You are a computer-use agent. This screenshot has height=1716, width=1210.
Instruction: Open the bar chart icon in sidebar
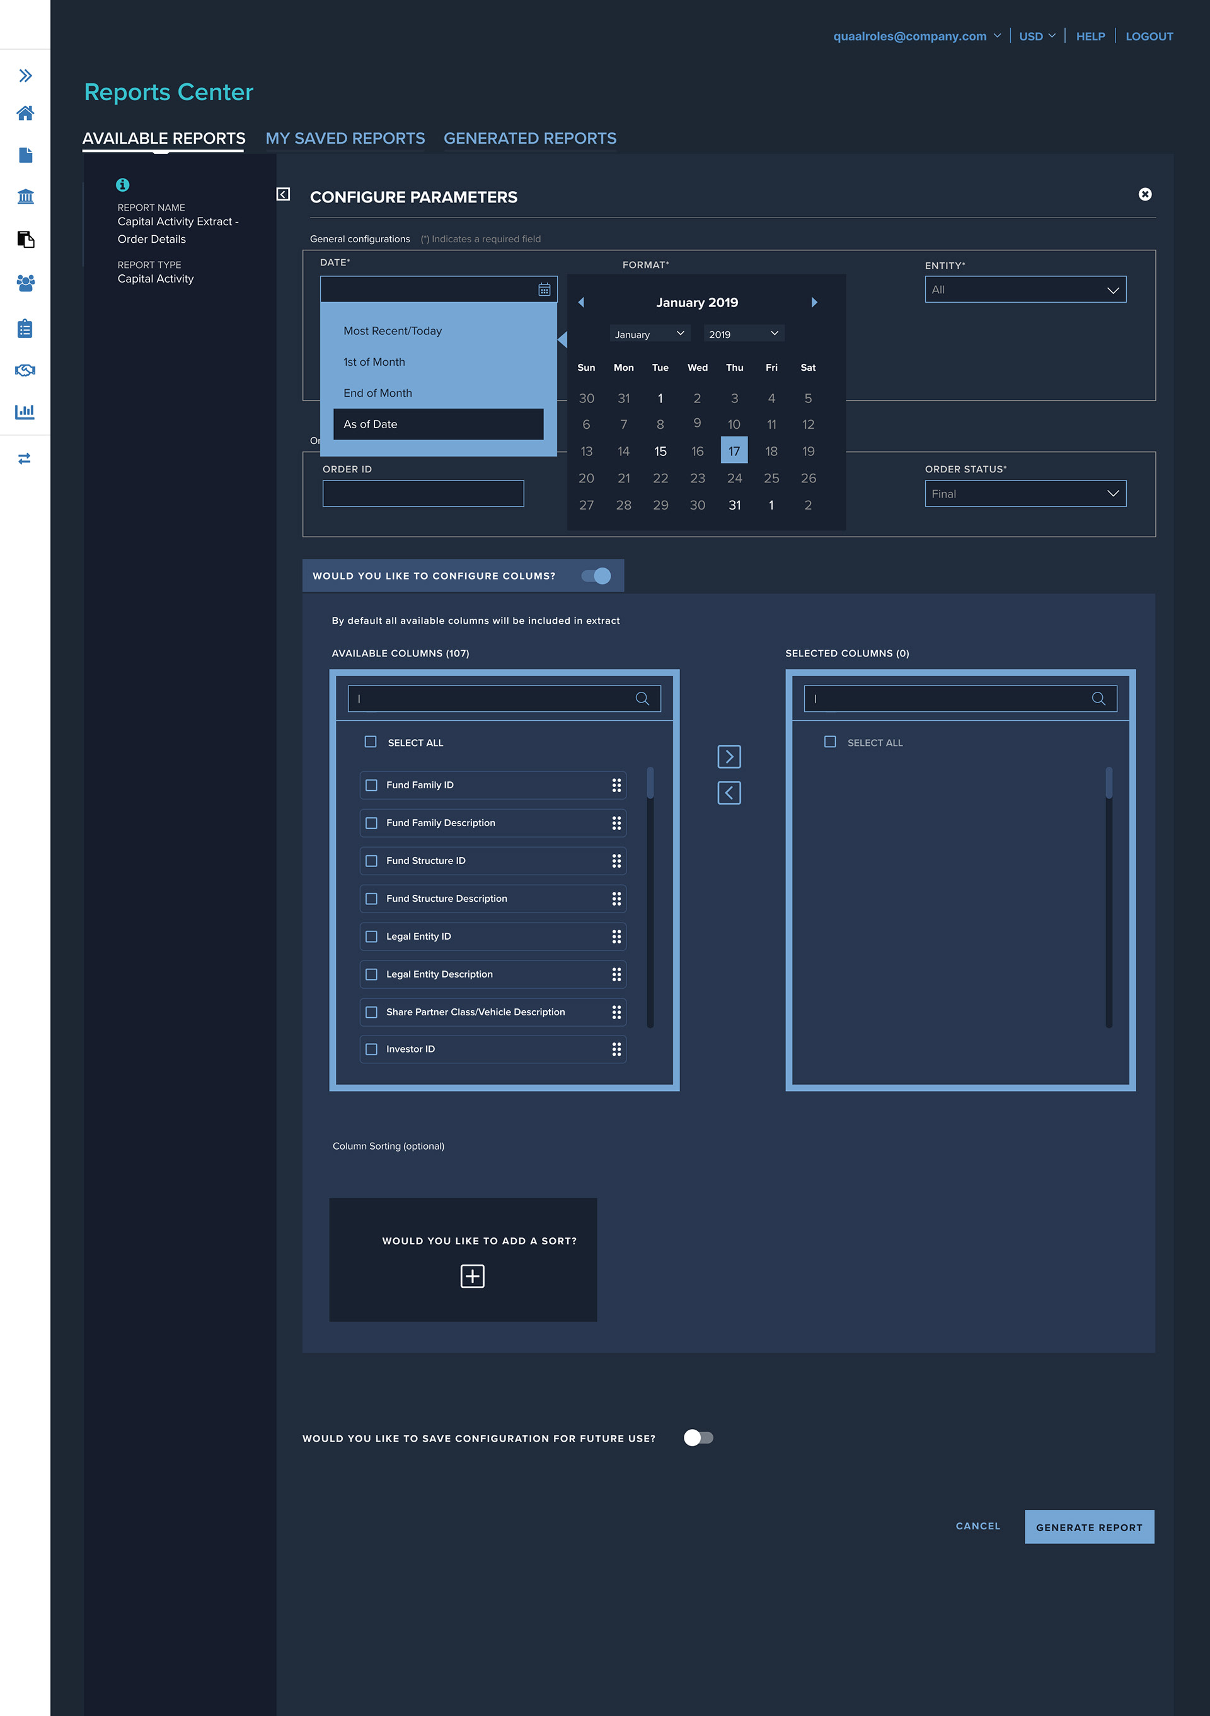25,412
